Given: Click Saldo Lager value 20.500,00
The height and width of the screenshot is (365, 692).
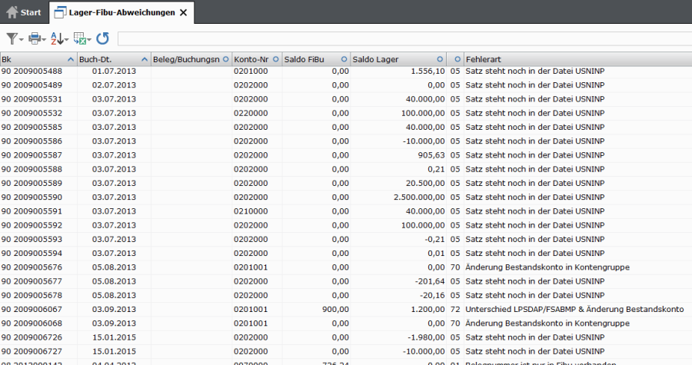Looking at the screenshot, I should 425,184.
